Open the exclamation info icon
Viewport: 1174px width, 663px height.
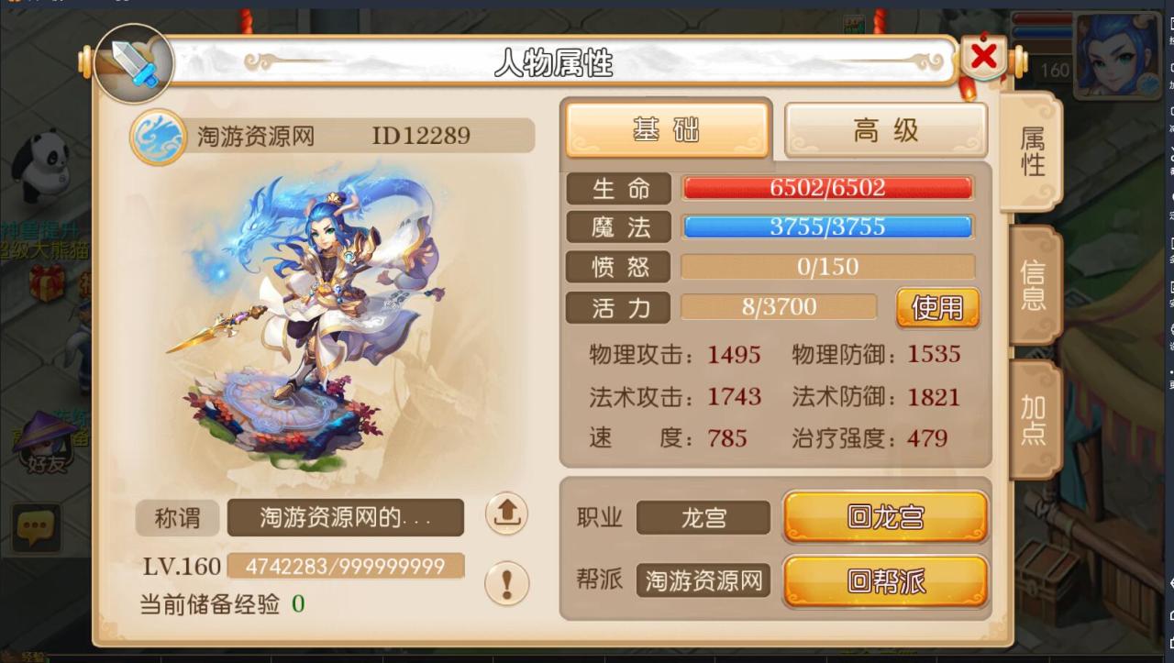tap(506, 582)
